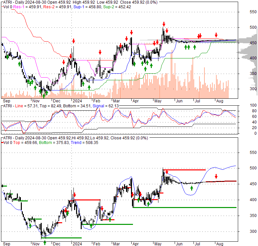258x246 pixels.
Task: Select the Trend = 508.35 legend label
Action: [x=84, y=143]
